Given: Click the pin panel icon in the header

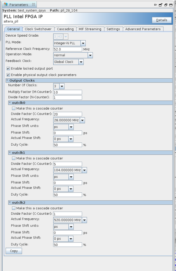Looking at the screenshot, I should coord(155,5).
